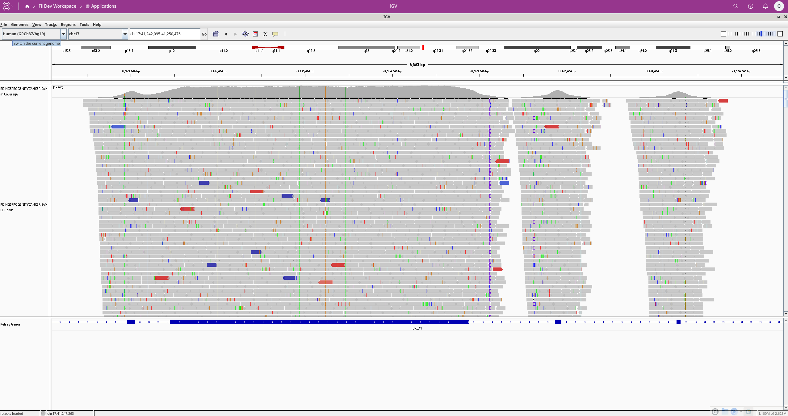This screenshot has height=416, width=788.
Task: Open the notifications bell icon
Action: point(765,6)
